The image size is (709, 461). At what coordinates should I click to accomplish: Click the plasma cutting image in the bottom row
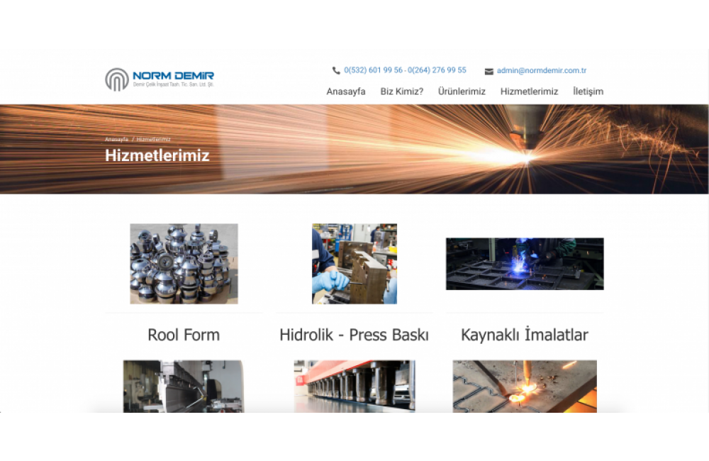[x=525, y=386]
